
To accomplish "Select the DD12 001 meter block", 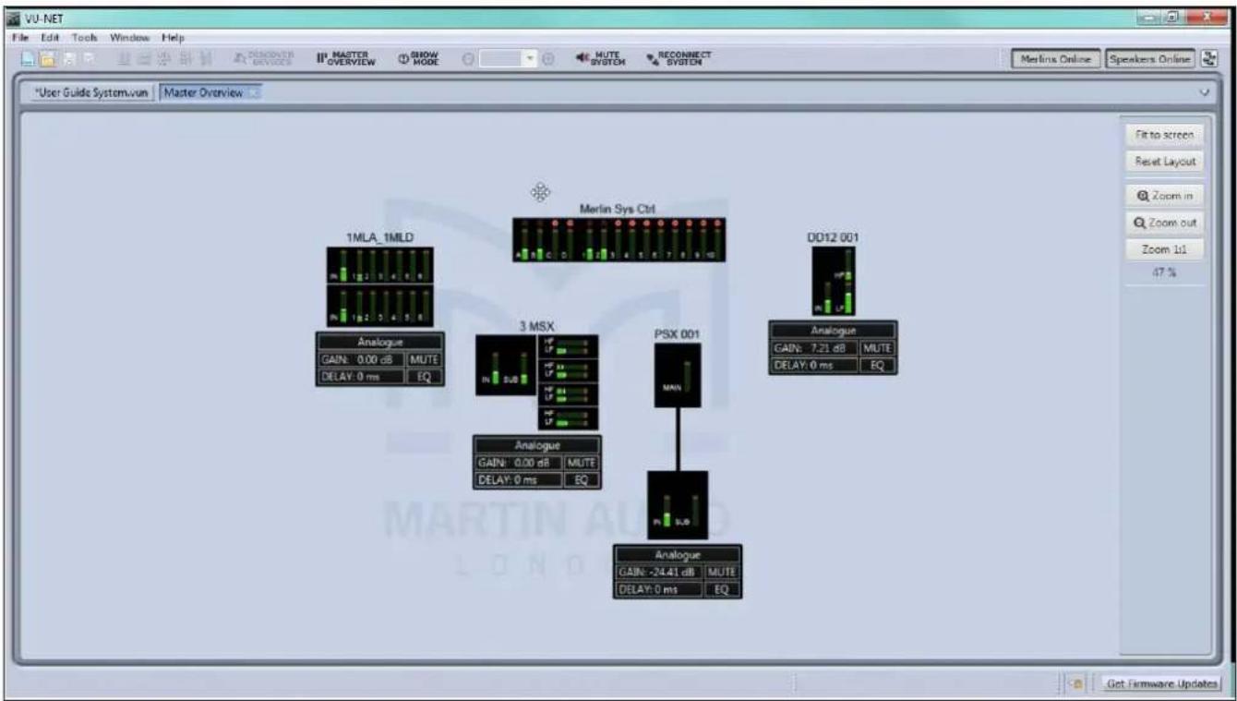I will point(834,282).
